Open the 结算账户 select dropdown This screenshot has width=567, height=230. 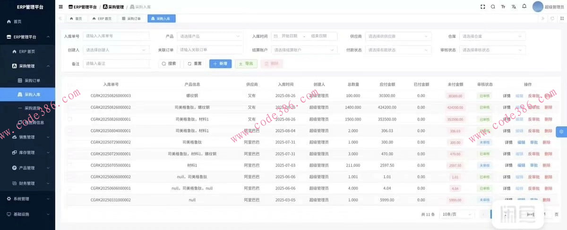tap(304, 49)
